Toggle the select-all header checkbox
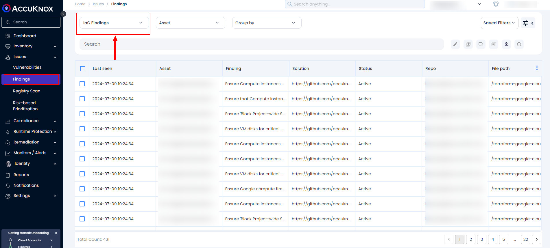This screenshot has width=550, height=248. point(83,69)
